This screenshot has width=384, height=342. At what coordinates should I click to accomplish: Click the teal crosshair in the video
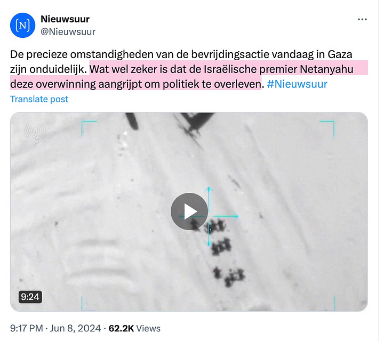pos(209,216)
